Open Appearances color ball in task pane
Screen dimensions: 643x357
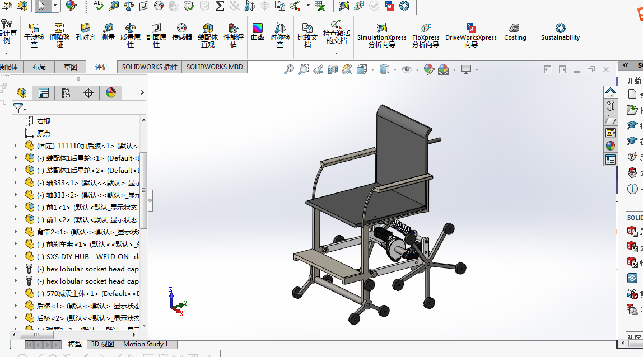pos(610,145)
